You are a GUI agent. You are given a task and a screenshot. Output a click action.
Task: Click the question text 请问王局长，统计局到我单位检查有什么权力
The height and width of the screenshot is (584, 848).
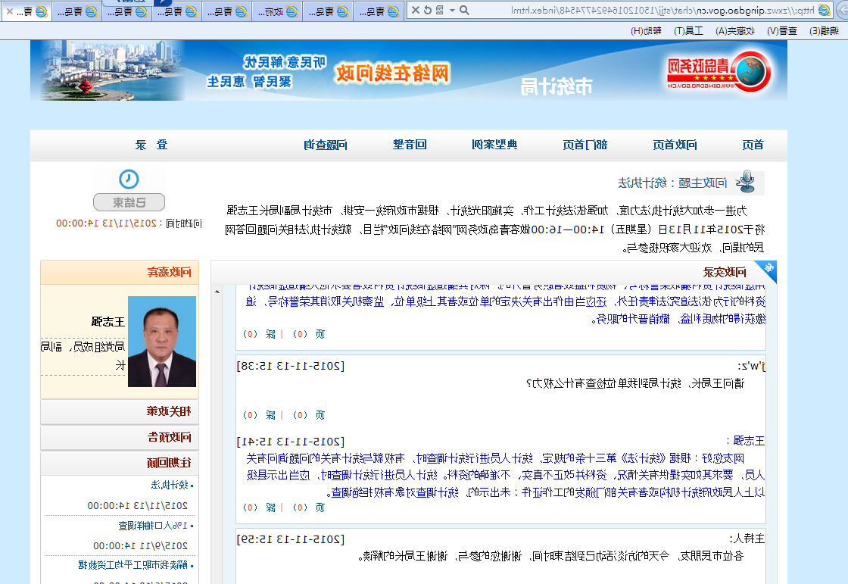tap(635, 384)
